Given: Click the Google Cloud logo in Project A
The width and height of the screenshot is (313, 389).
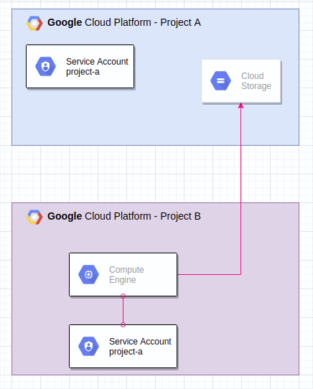Looking at the screenshot, I should 34,23.
